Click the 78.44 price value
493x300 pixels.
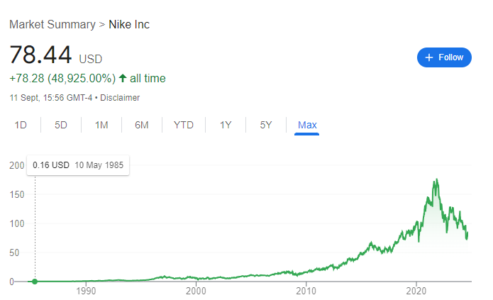pos(40,56)
